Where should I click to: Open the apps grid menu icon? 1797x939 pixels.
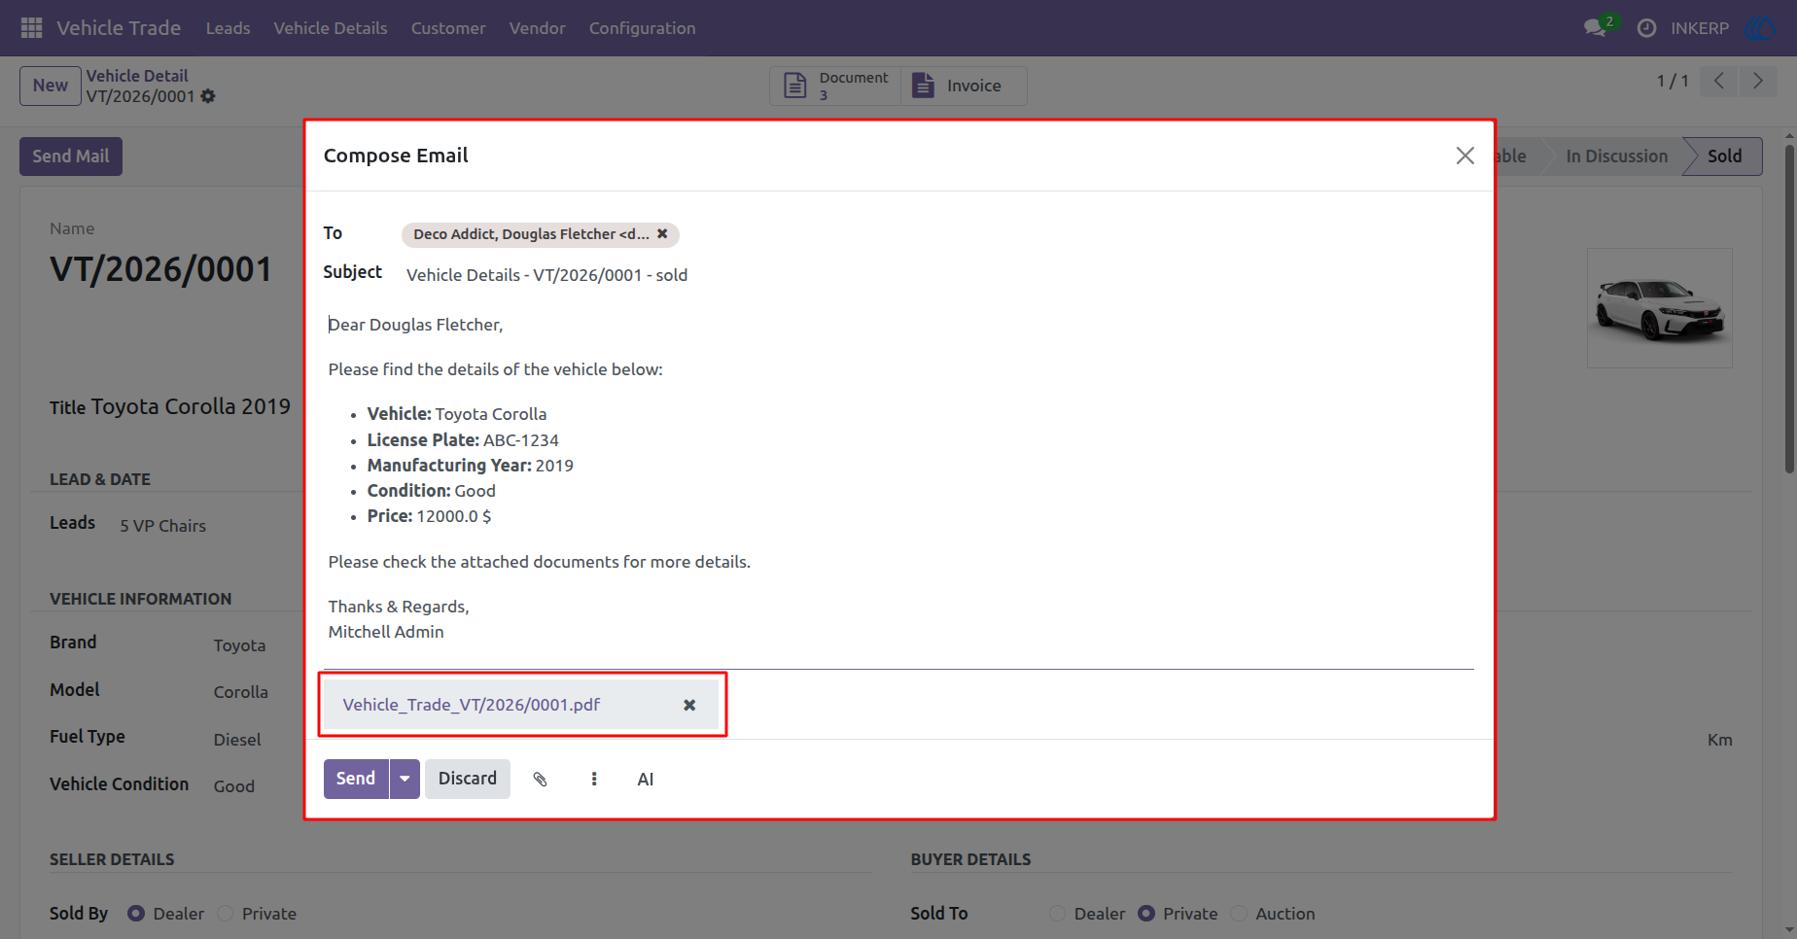(x=31, y=28)
